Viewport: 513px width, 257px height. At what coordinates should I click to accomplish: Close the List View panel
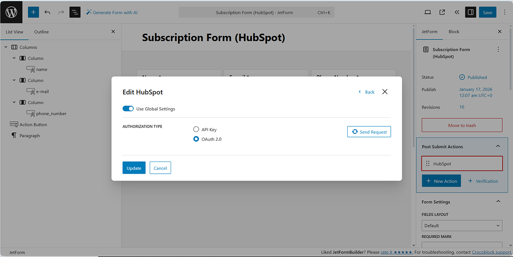coord(113,32)
